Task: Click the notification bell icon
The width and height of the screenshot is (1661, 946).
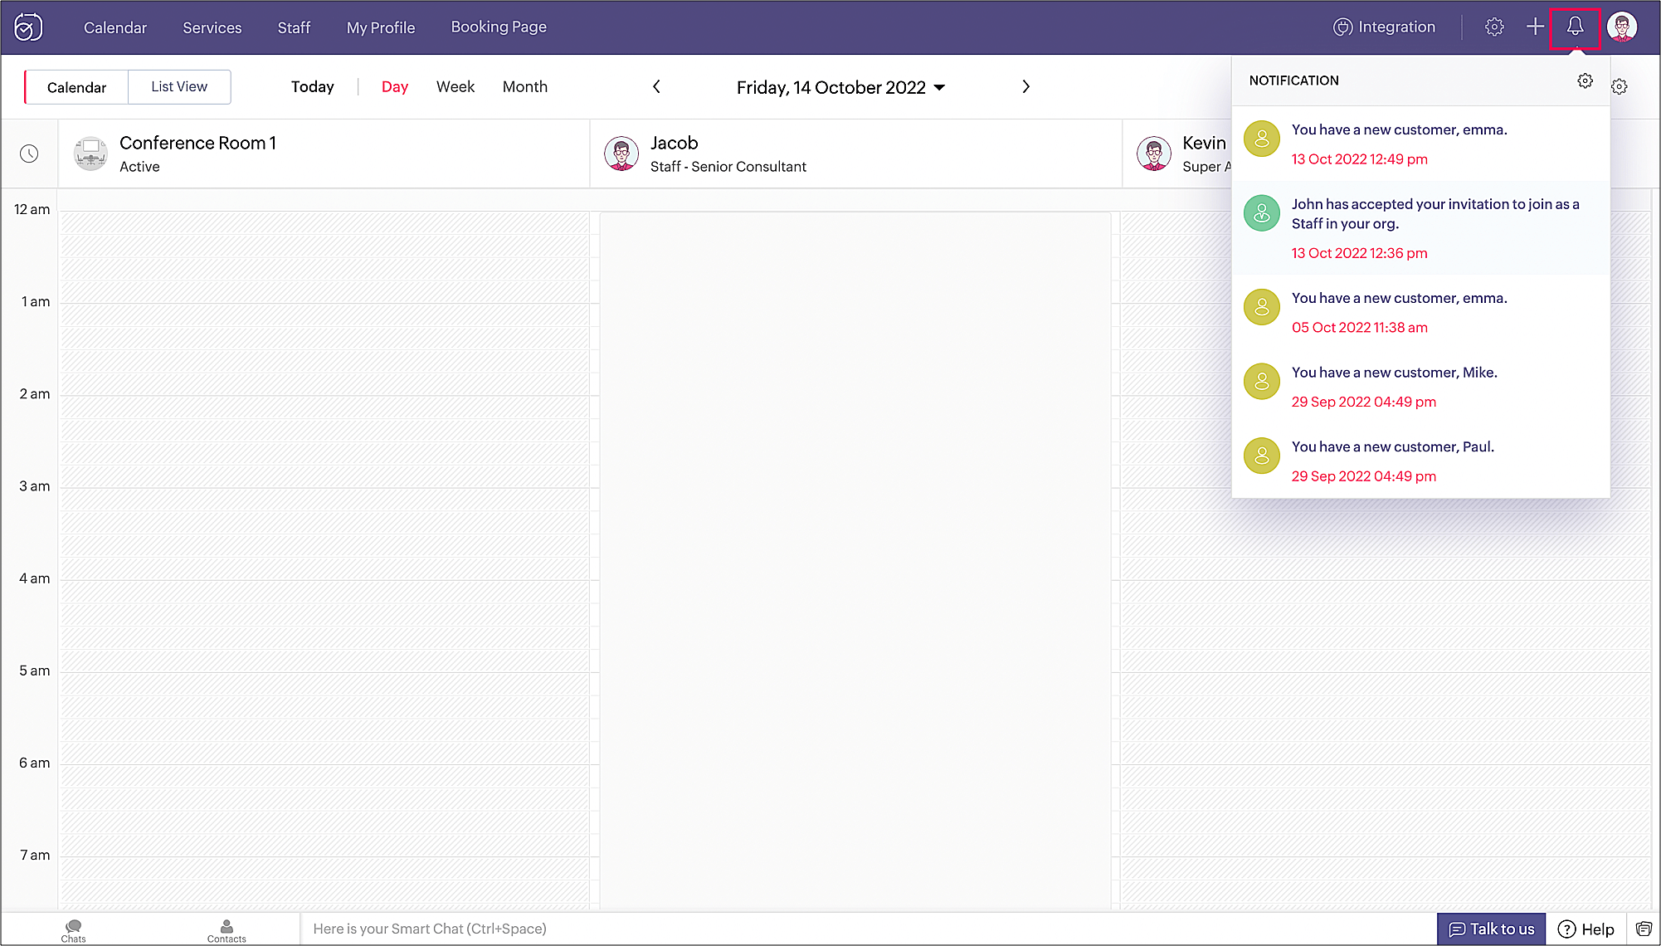Action: (x=1575, y=27)
